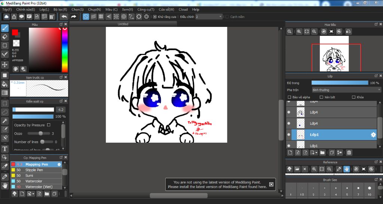Viewport: 383px width, 204px height.
Task: Open the Điều chỉnh correction dropdown
Action: (x=209, y=17)
